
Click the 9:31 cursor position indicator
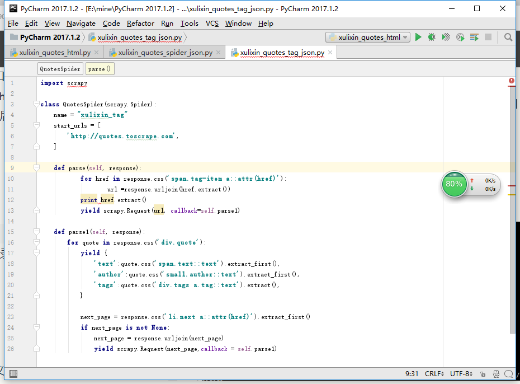412,374
